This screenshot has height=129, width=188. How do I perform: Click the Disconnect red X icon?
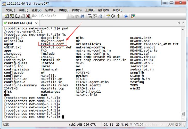(x=28, y=16)
